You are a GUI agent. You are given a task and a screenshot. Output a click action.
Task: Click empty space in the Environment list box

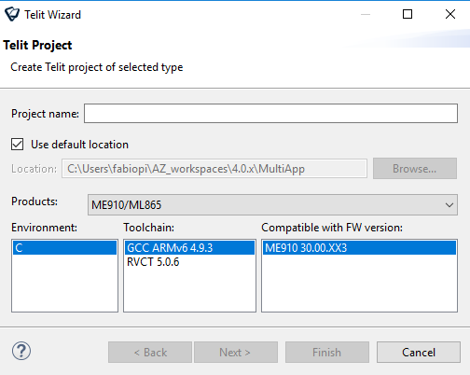point(64,283)
